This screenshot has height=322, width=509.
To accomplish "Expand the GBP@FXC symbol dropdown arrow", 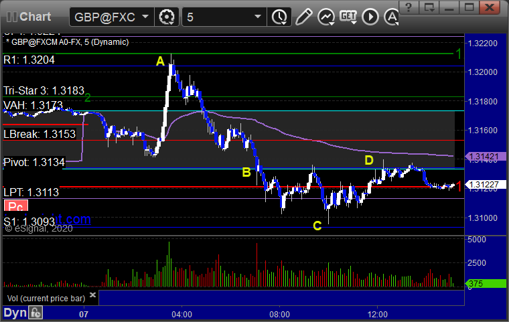I will click(x=145, y=16).
